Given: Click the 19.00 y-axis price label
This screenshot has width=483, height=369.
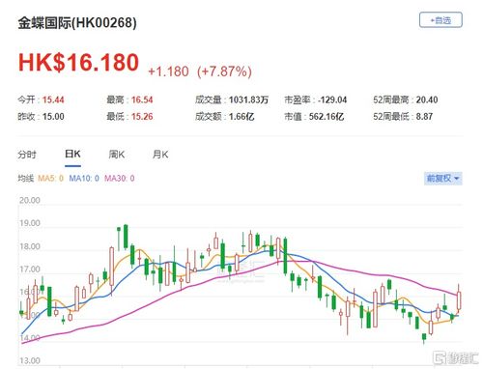Looking at the screenshot, I should [30, 223].
